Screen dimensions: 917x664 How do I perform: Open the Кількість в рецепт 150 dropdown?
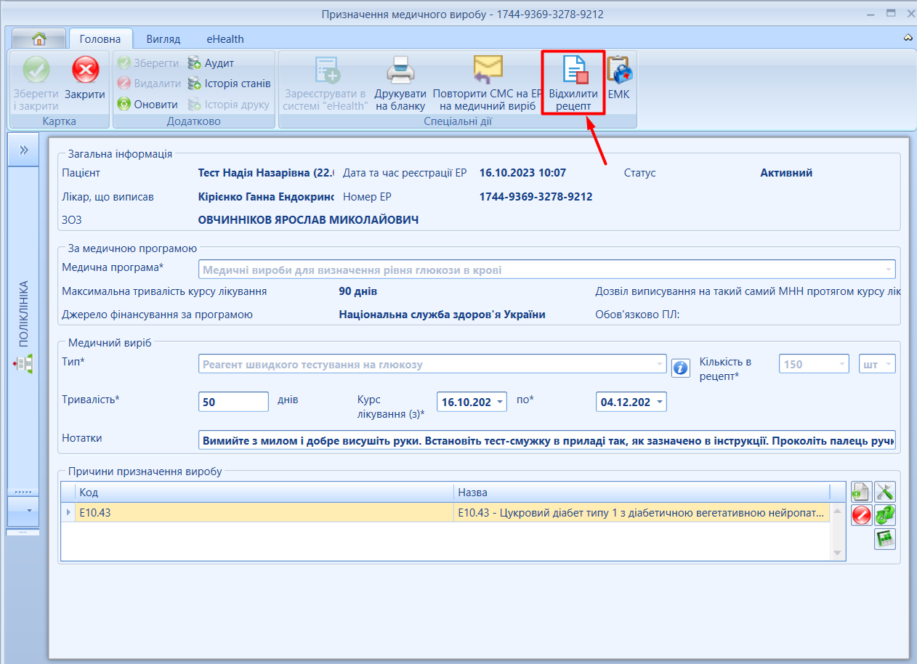pyautogui.click(x=841, y=364)
